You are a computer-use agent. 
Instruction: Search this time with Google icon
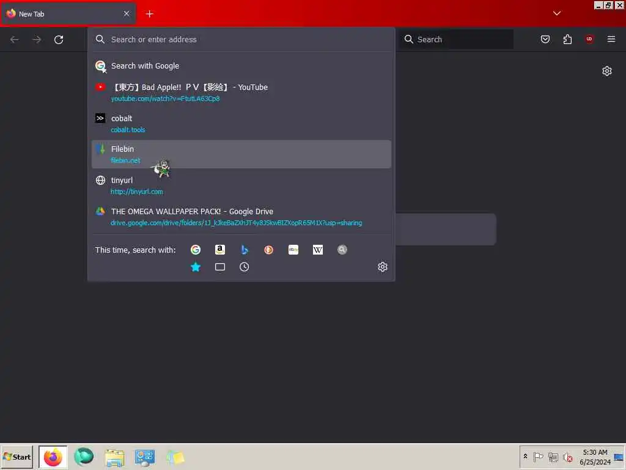point(196,250)
